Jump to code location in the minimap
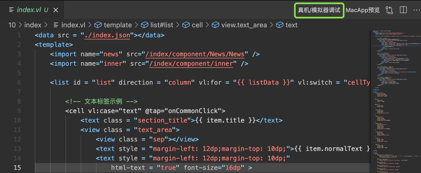The height and width of the screenshot is (173, 421). (x=396, y=101)
